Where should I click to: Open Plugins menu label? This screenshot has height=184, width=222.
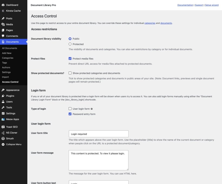click(x=10, y=96)
